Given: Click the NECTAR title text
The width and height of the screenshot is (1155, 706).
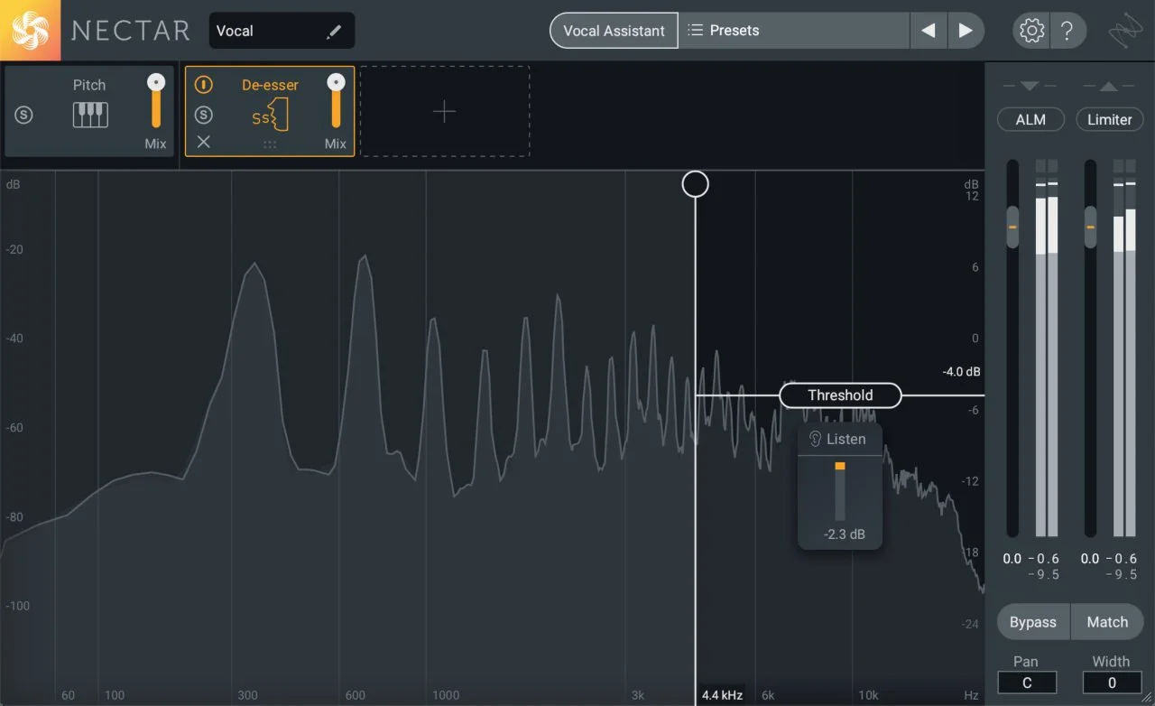Looking at the screenshot, I should [131, 31].
